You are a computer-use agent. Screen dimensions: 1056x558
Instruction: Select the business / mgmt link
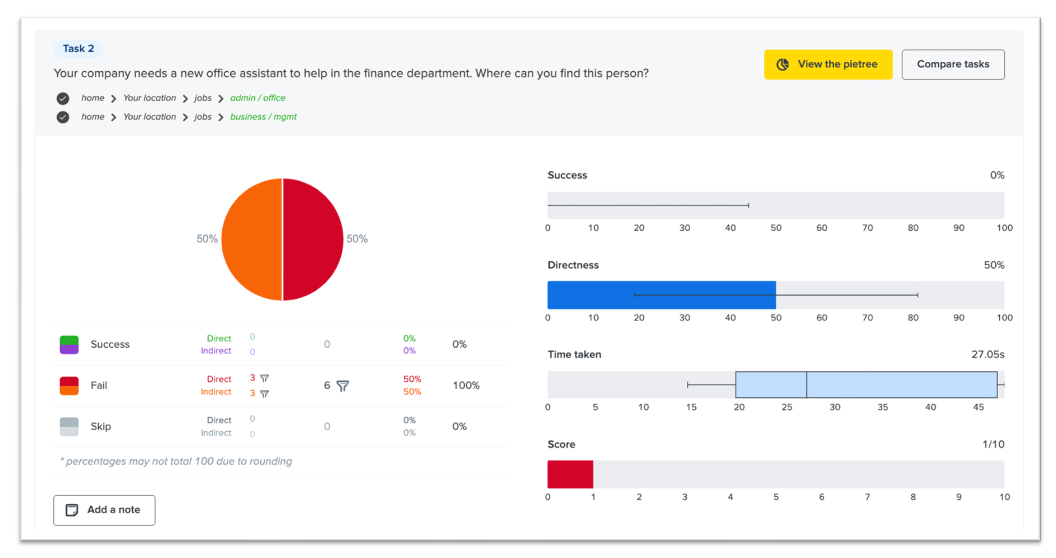[263, 117]
